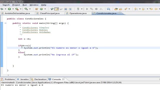Click the New Java Package icon
Screen dimensions: 160x90
[36, 9]
